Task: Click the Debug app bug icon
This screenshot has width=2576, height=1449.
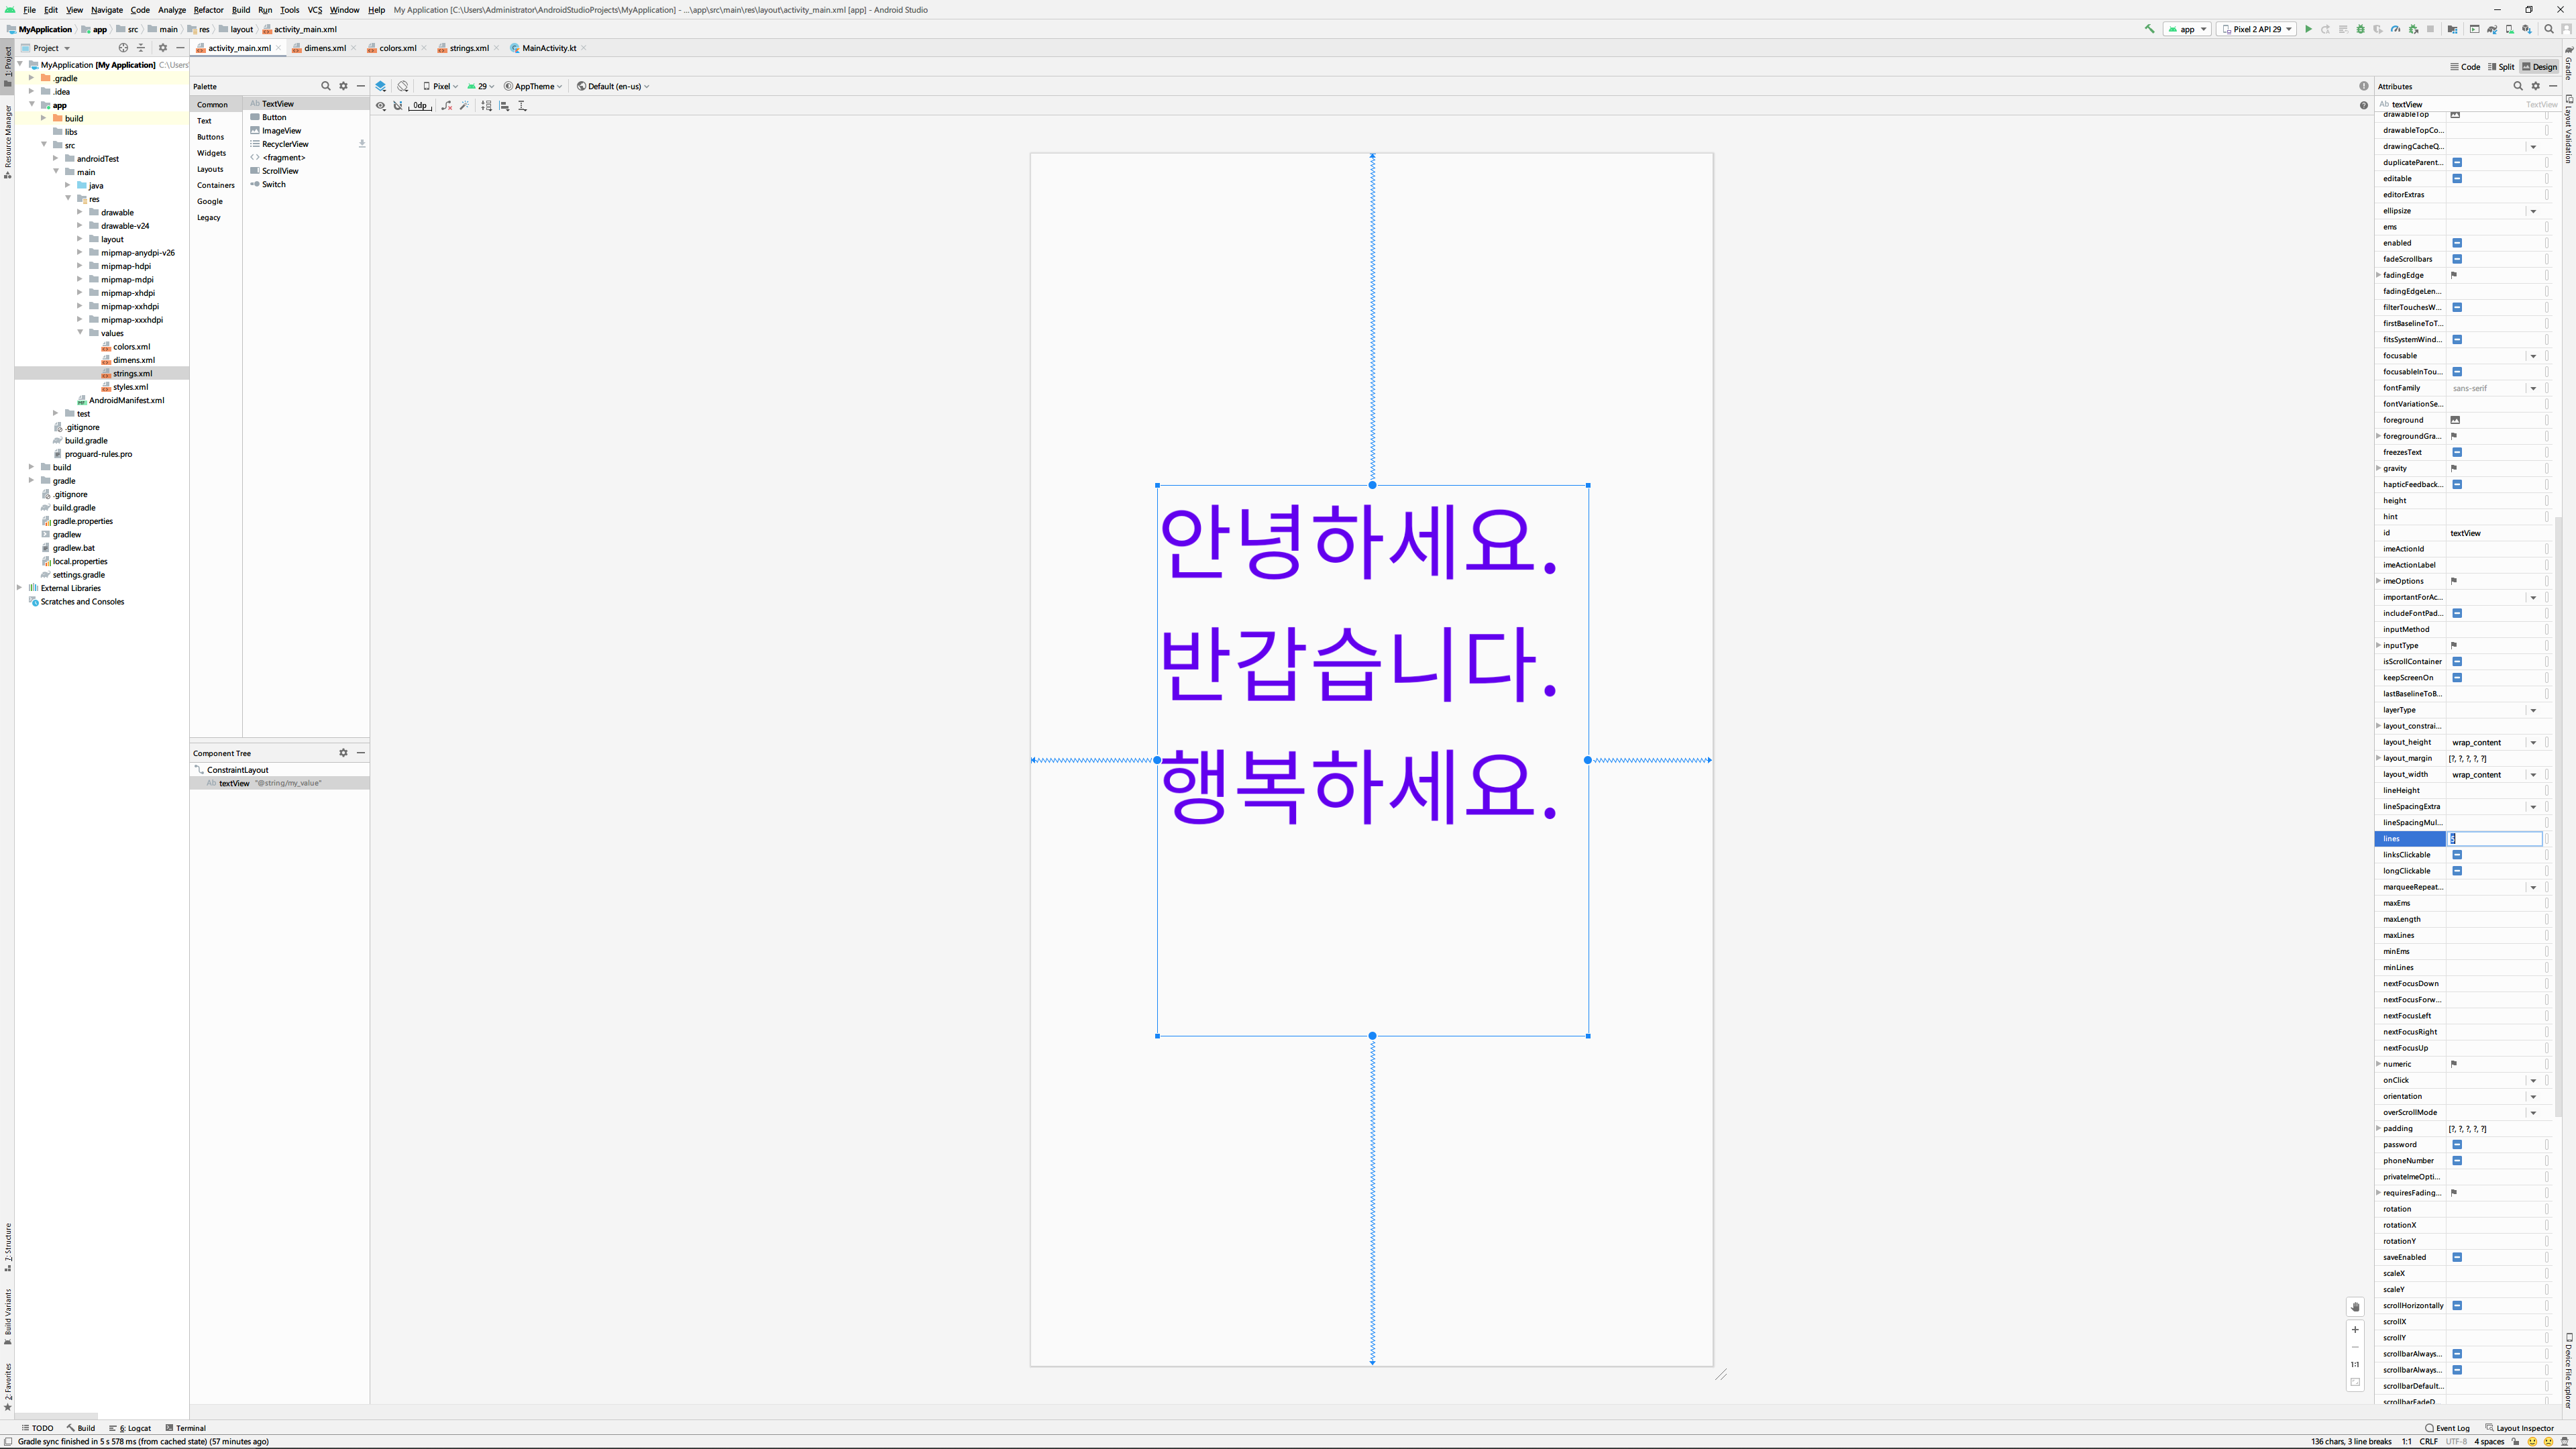Action: click(2361, 29)
